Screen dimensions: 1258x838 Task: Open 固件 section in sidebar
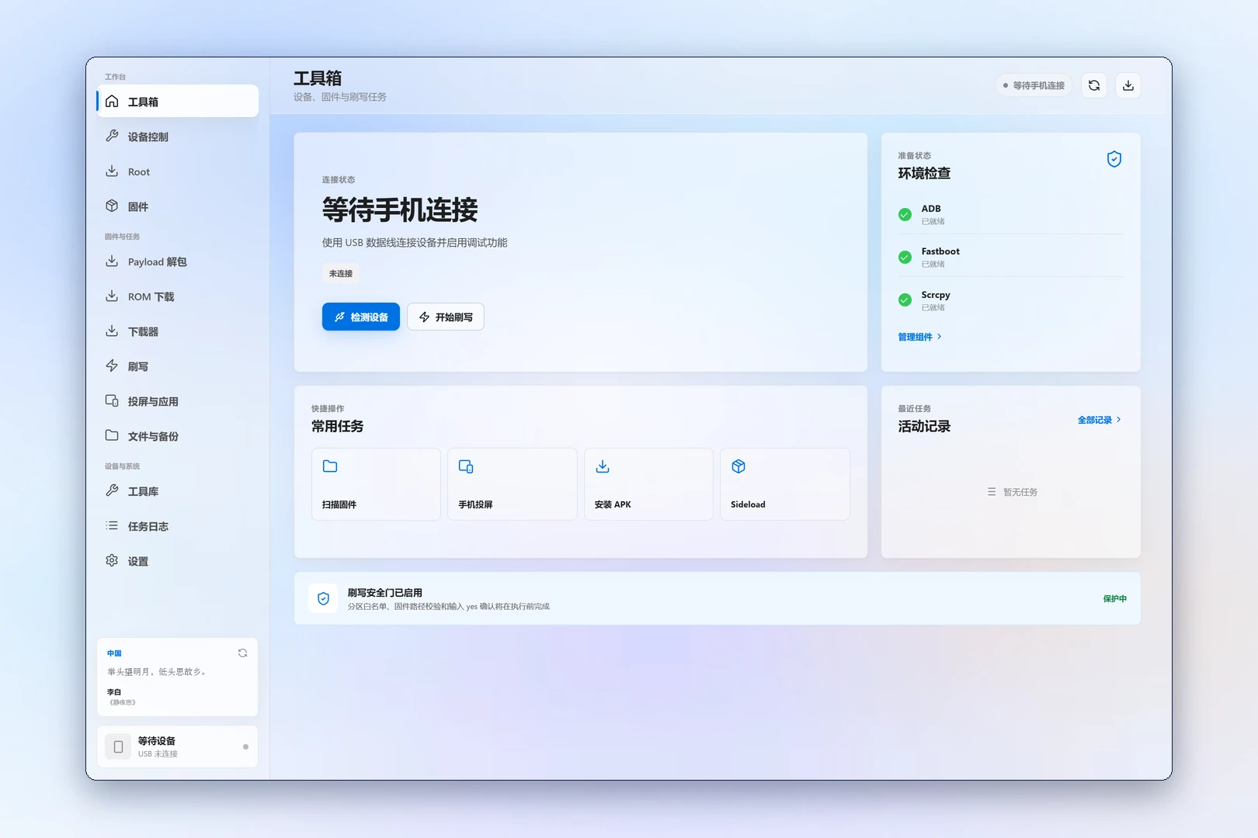coord(178,206)
